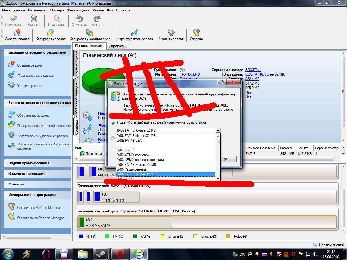Click Удалить раздел in the sidebar
This screenshot has width=347, height=260.
click(30, 85)
